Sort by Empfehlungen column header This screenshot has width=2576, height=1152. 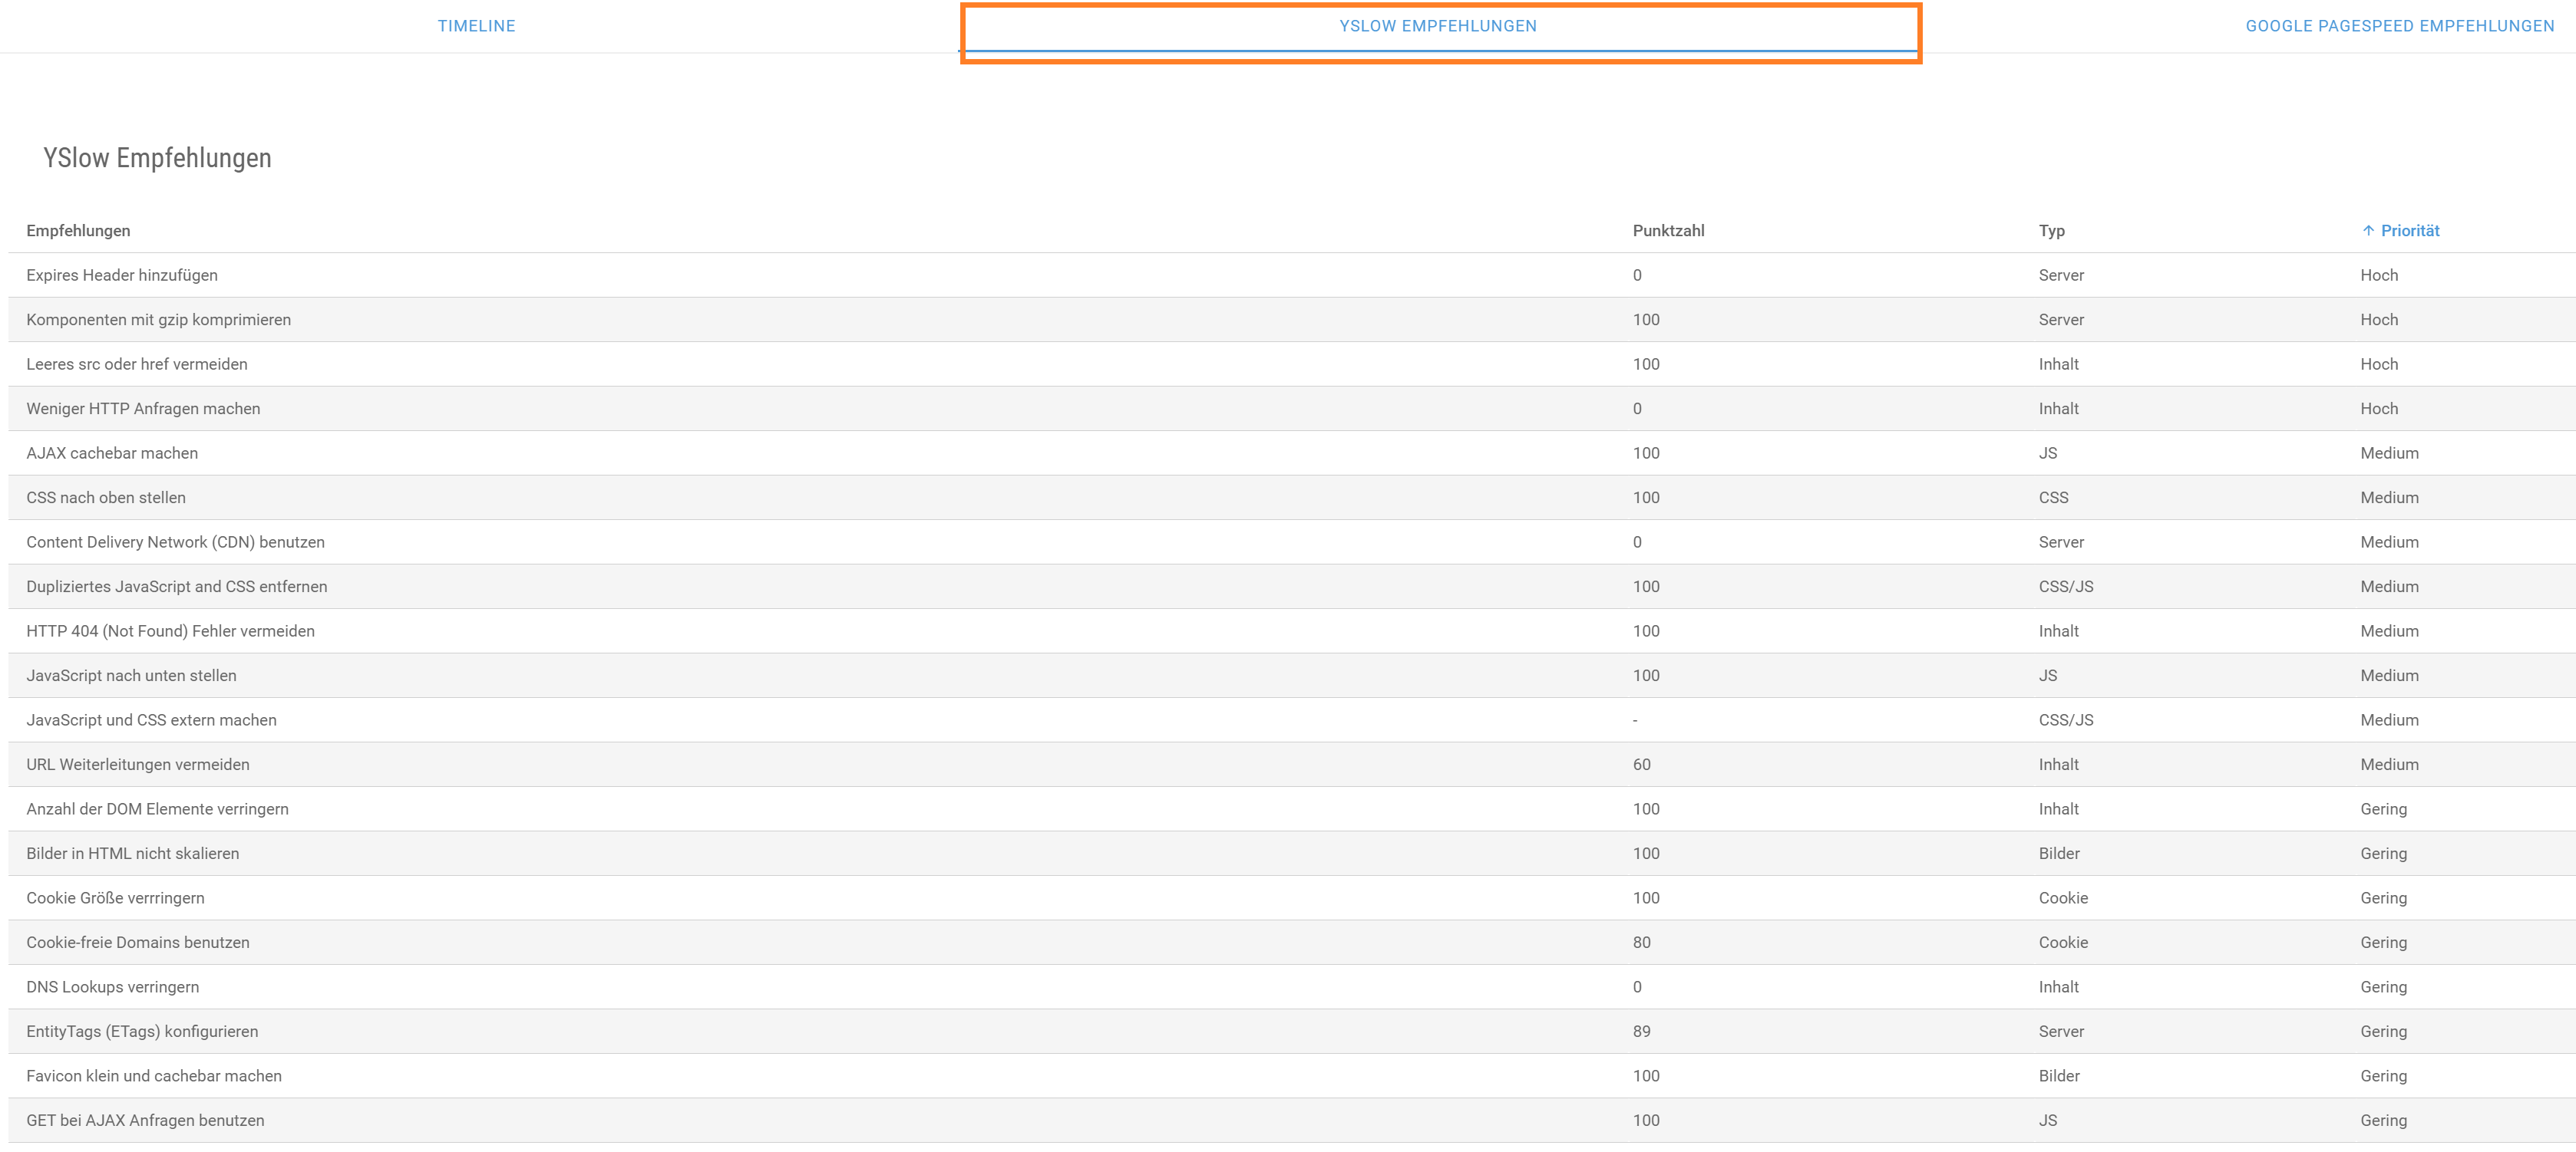(x=78, y=231)
